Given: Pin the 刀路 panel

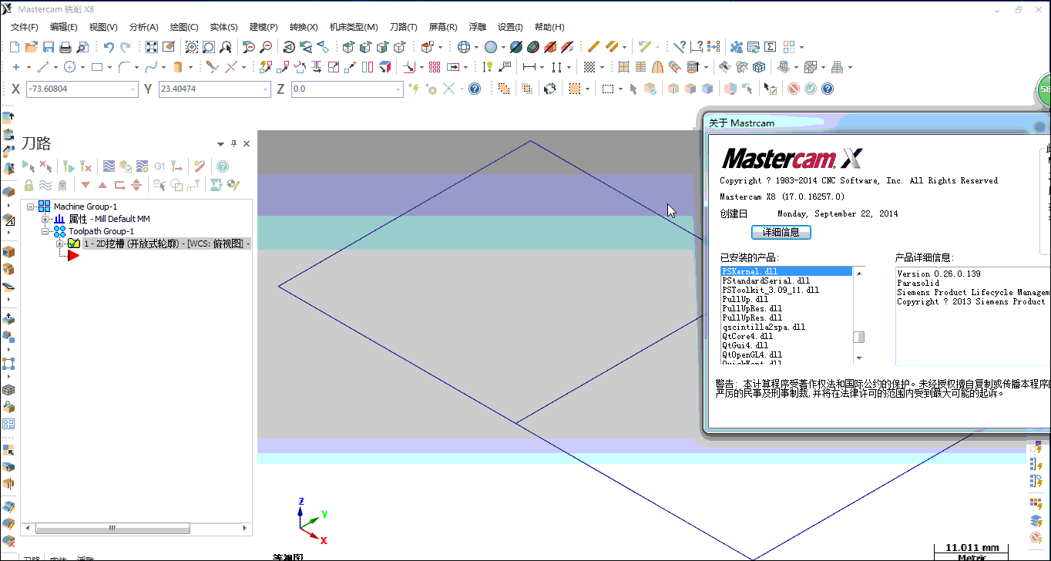Looking at the screenshot, I should point(234,143).
